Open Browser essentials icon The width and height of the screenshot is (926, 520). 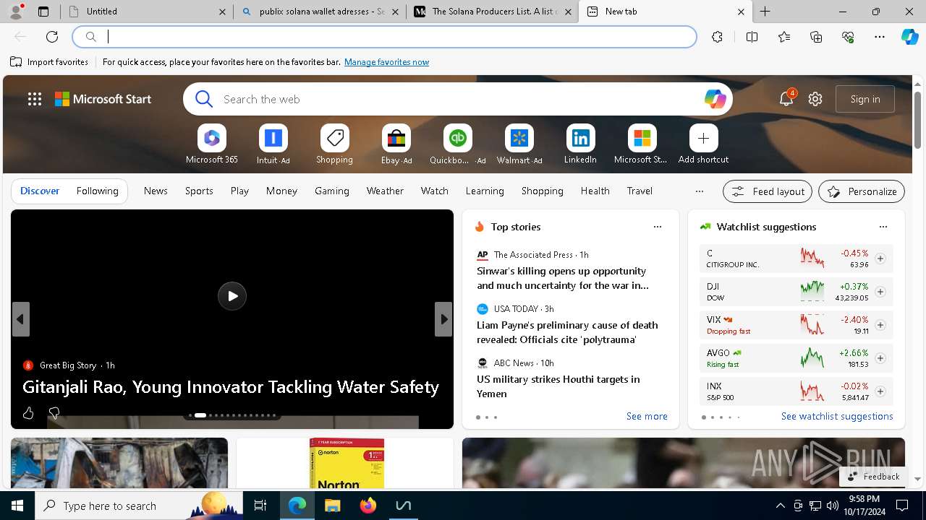click(848, 37)
